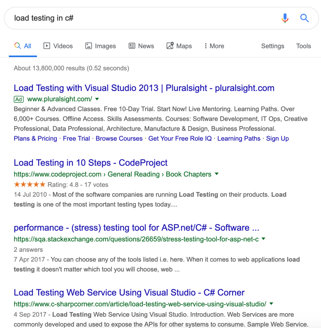
Task: Switch to the Videos tab
Action: [58, 46]
